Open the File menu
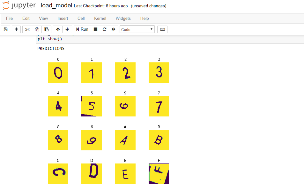 point(9,19)
